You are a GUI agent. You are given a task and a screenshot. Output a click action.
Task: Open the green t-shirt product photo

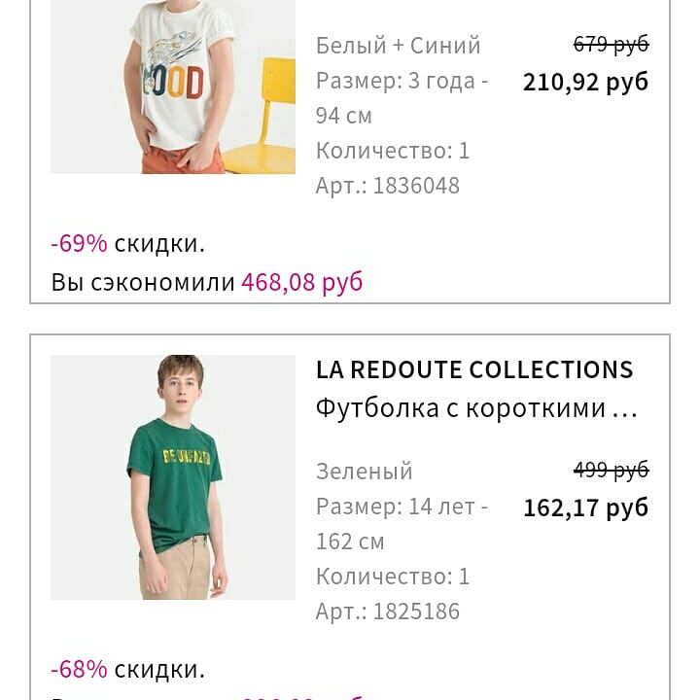point(173,476)
